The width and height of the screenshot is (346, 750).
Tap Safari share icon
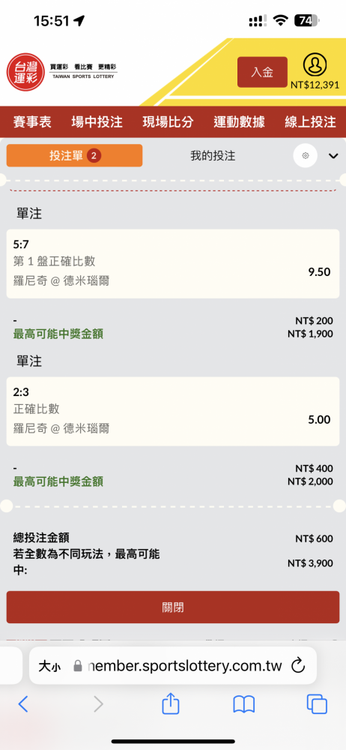[171, 704]
